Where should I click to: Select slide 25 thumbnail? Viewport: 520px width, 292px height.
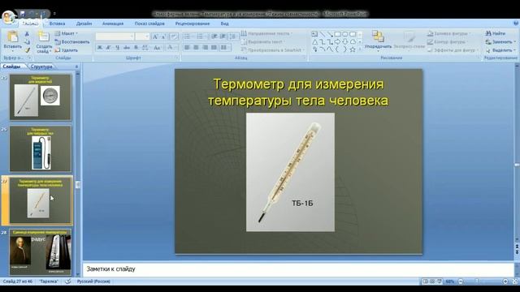pyautogui.click(x=41, y=97)
